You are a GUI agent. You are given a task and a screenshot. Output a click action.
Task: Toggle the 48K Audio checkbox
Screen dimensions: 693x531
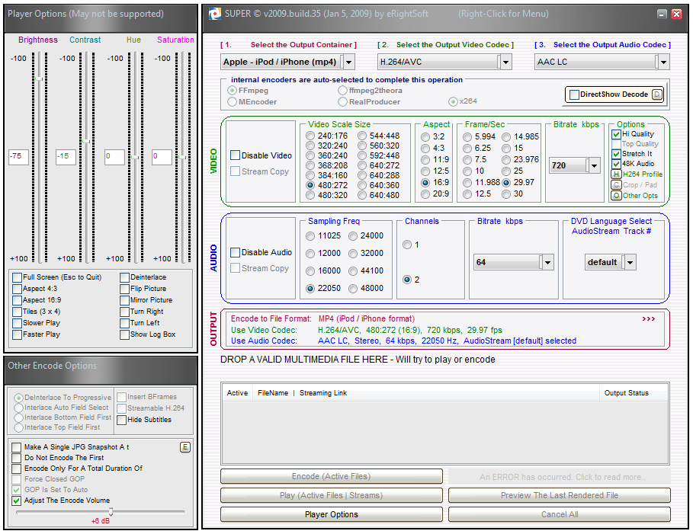[x=616, y=164]
